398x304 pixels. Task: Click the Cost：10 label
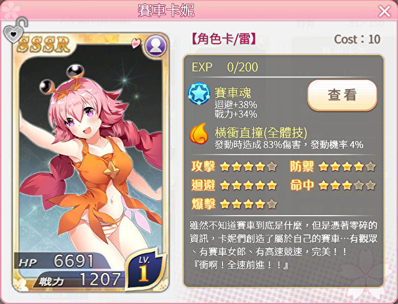[357, 39]
